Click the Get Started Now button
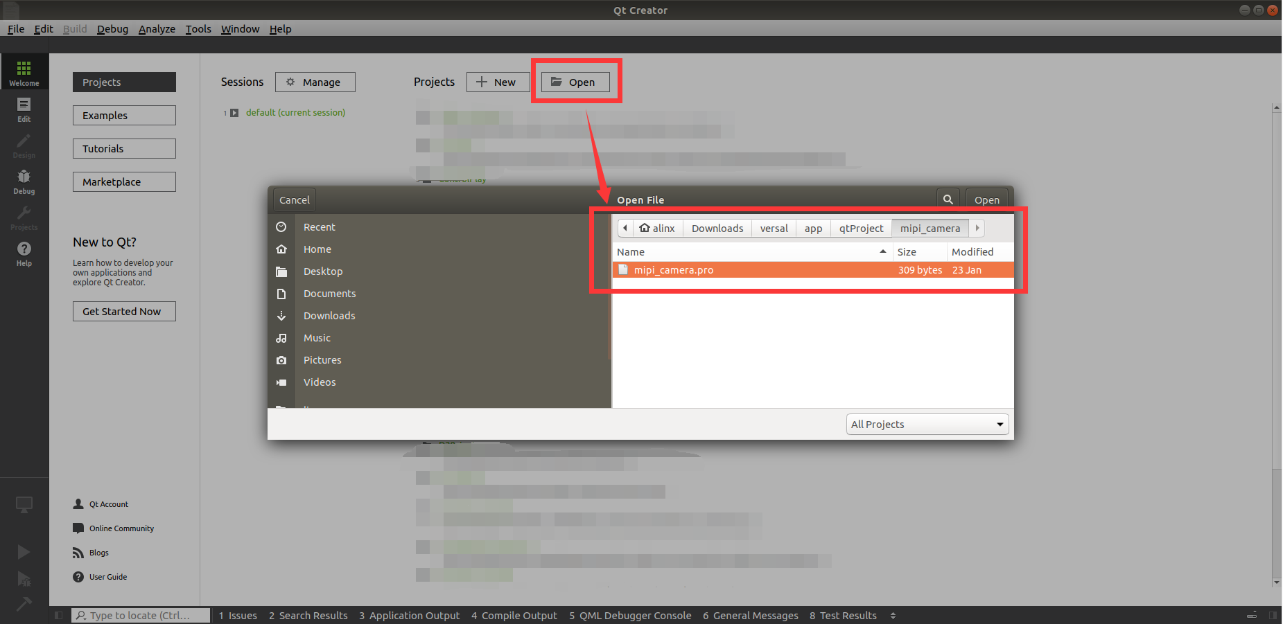Image resolution: width=1283 pixels, height=624 pixels. click(x=124, y=312)
